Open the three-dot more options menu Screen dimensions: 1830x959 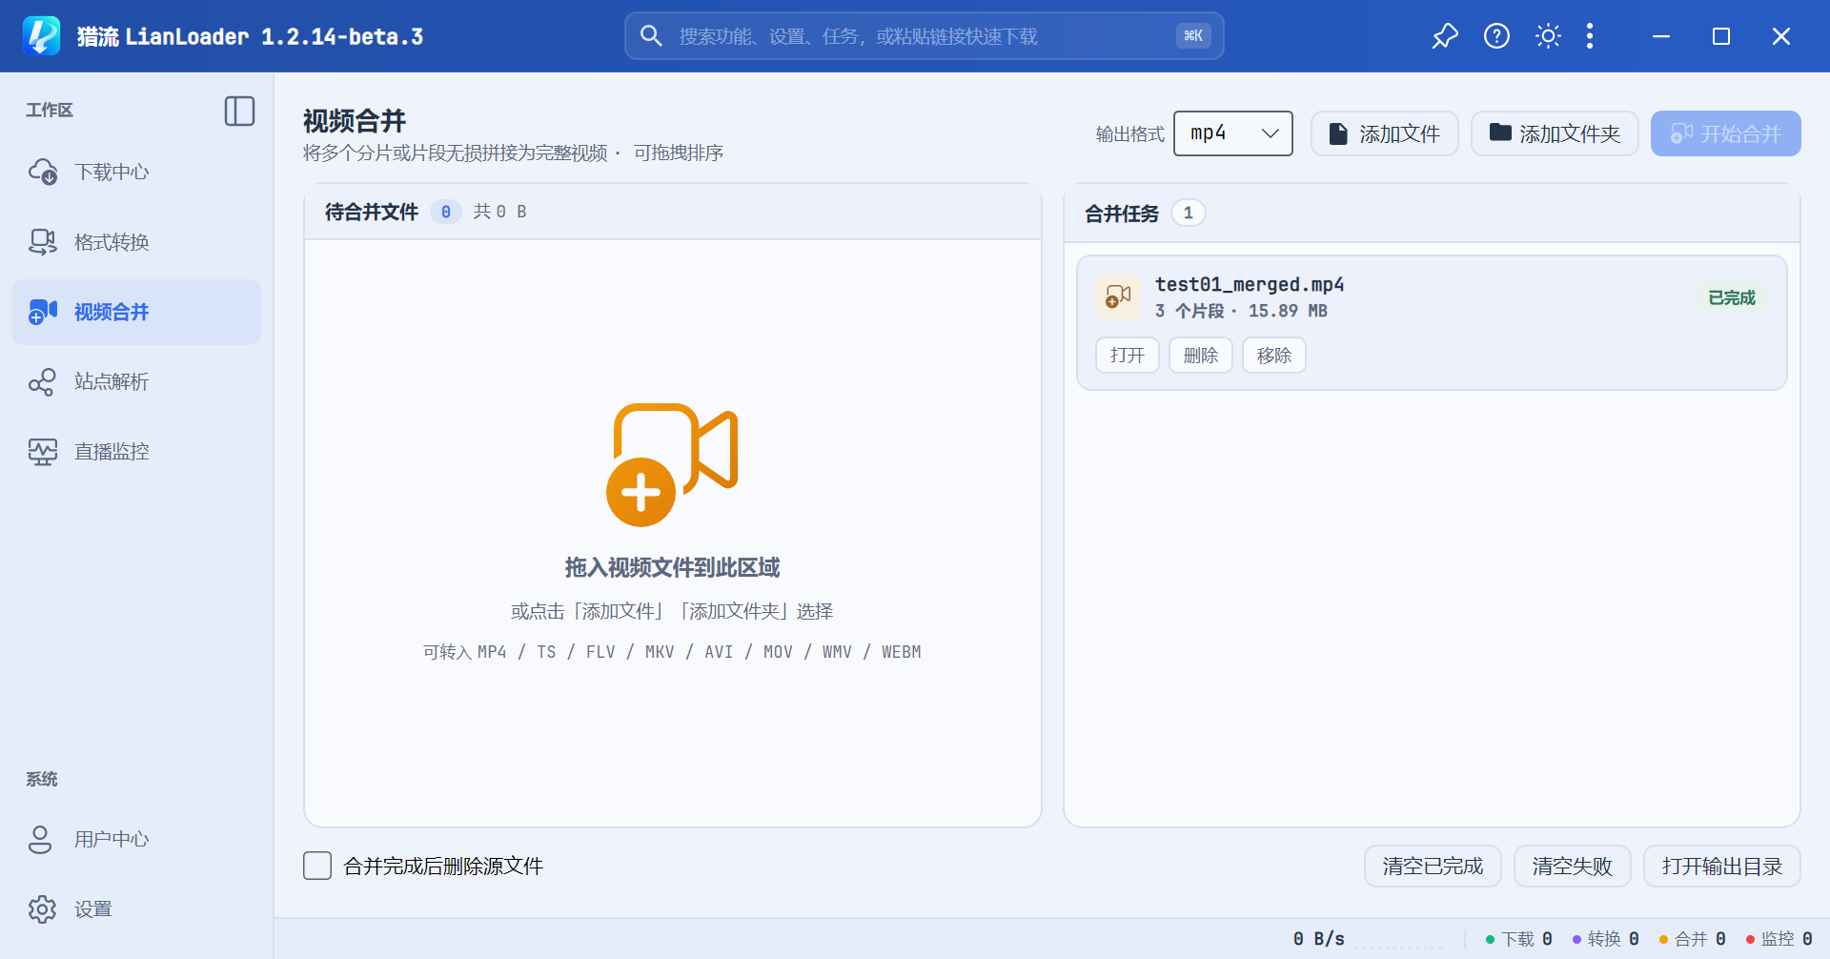tap(1590, 36)
